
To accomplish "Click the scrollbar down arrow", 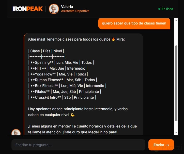I will (176, 132).
